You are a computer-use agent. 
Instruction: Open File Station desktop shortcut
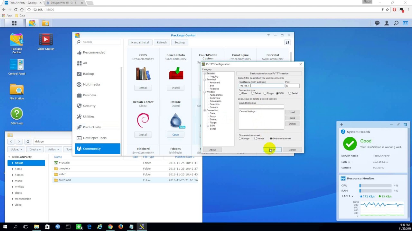pyautogui.click(x=17, y=91)
